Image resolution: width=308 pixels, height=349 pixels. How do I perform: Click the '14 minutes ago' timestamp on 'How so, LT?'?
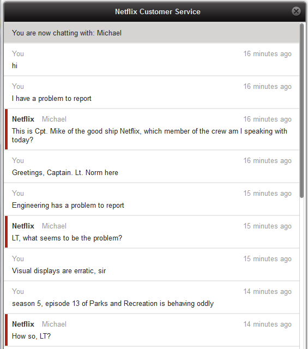tap(267, 324)
